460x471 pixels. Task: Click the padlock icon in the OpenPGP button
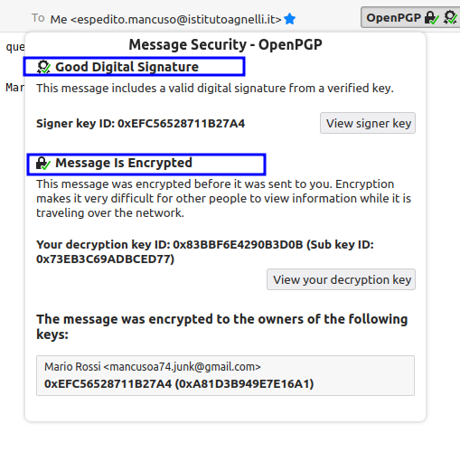click(431, 18)
